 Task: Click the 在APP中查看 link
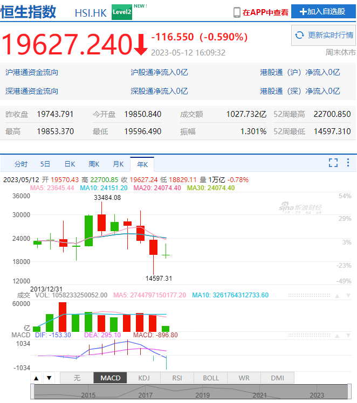[265, 12]
